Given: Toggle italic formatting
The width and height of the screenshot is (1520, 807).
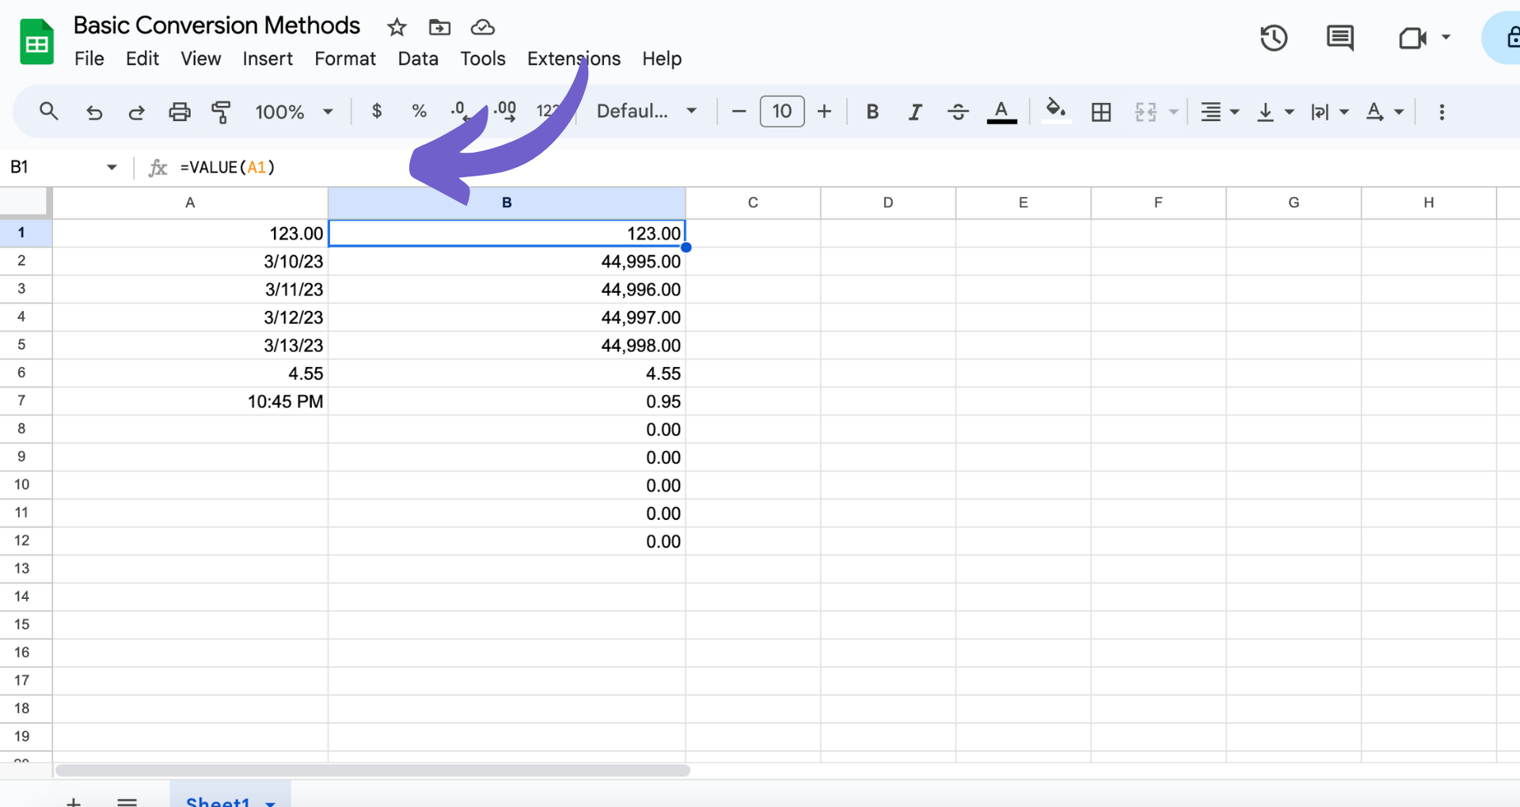Looking at the screenshot, I should pos(915,112).
